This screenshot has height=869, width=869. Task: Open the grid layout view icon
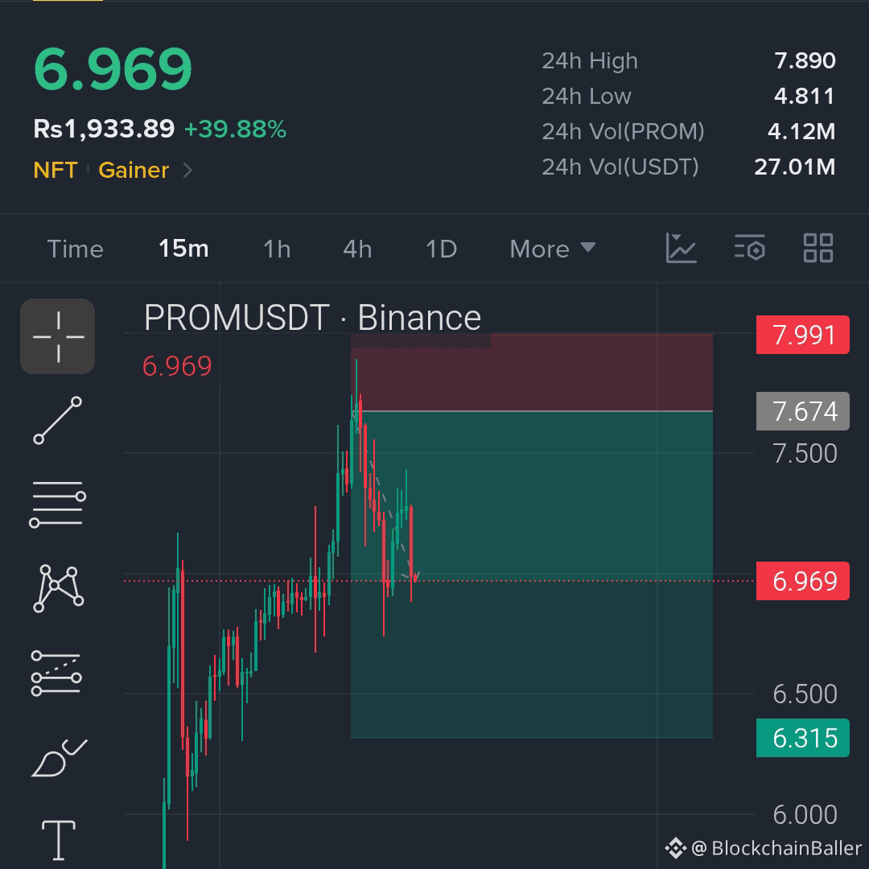pyautogui.click(x=818, y=248)
